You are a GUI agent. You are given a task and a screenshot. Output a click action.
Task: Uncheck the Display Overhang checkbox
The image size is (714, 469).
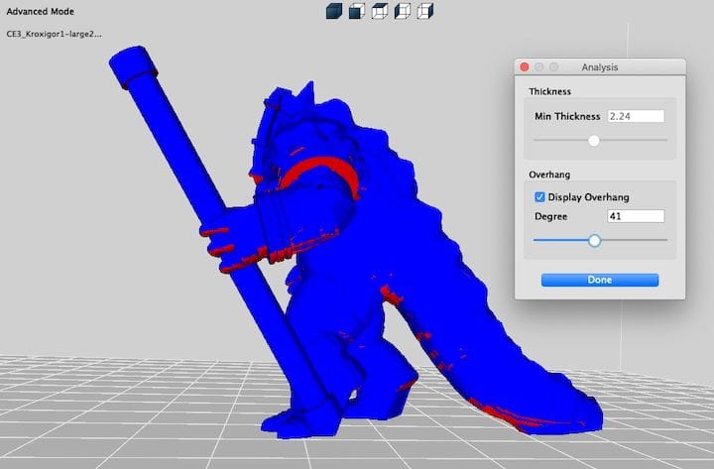tap(539, 196)
